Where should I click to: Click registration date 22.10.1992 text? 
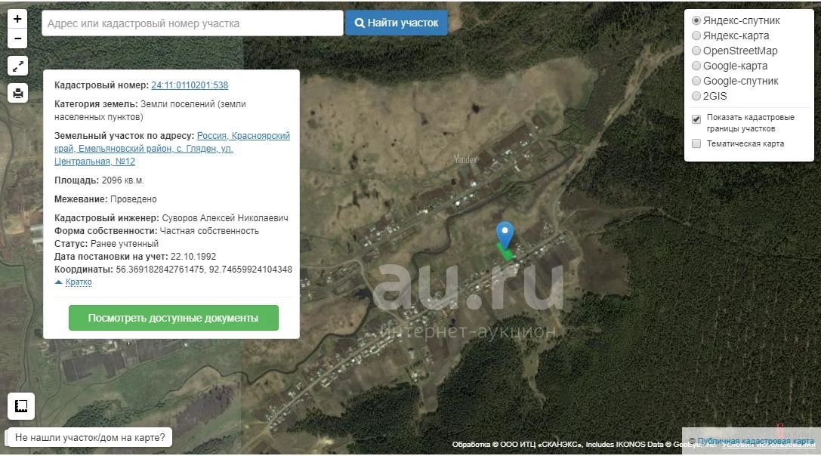click(x=193, y=257)
